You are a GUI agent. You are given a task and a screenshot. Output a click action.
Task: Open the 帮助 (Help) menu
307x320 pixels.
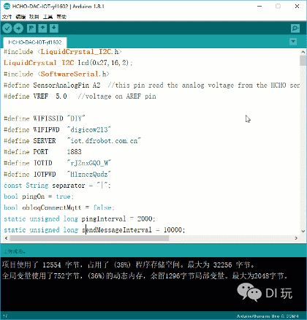coord(61,17)
